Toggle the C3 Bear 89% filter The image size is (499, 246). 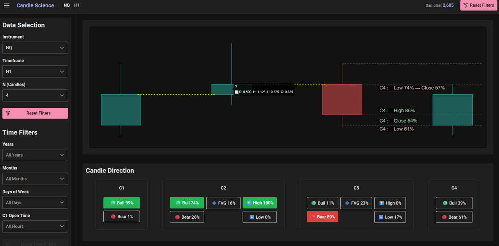[x=322, y=217]
